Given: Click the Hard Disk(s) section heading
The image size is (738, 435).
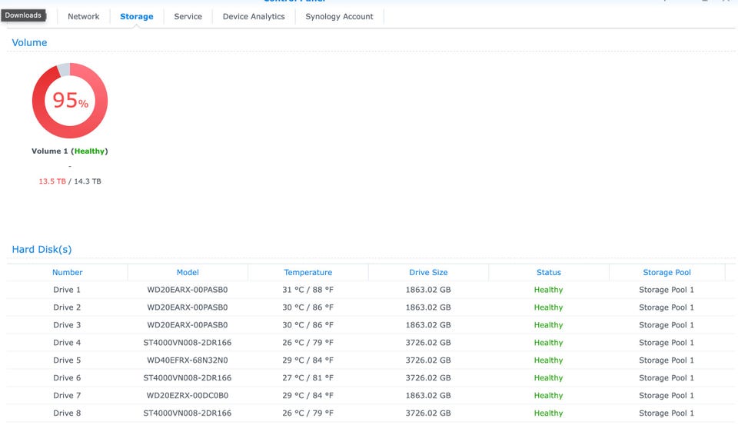Looking at the screenshot, I should pyautogui.click(x=42, y=250).
